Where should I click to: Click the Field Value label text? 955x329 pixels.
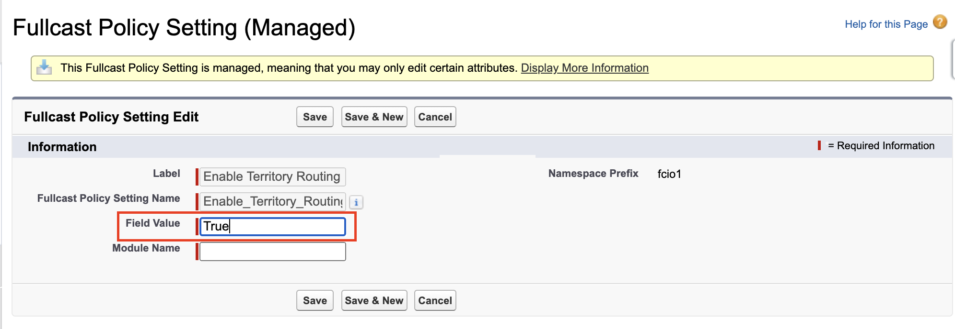152,223
